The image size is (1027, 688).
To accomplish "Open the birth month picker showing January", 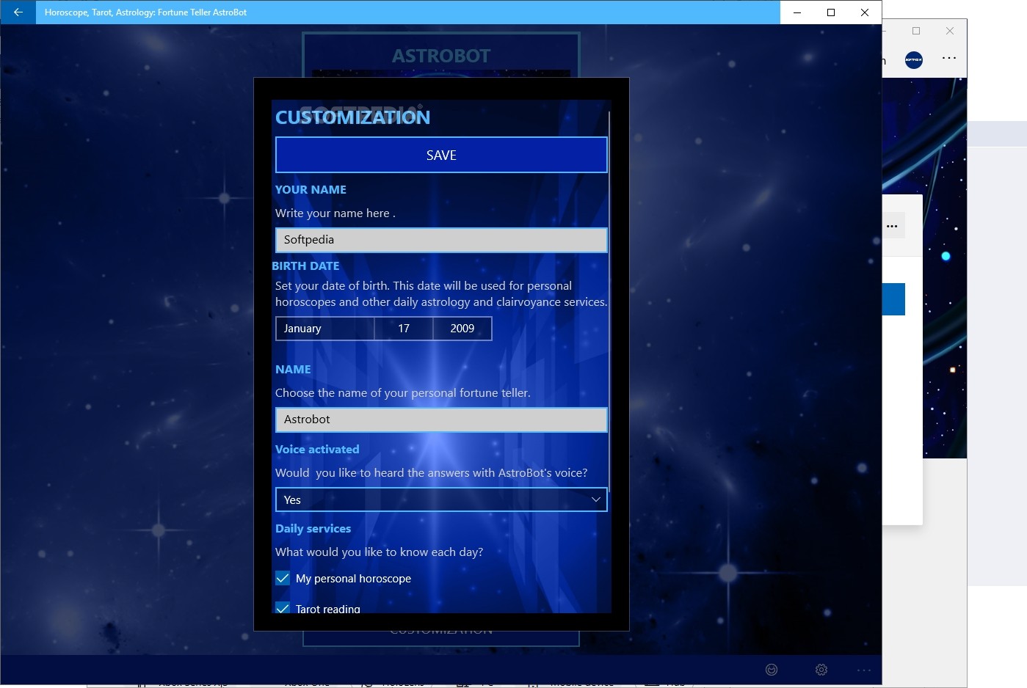I will [325, 329].
